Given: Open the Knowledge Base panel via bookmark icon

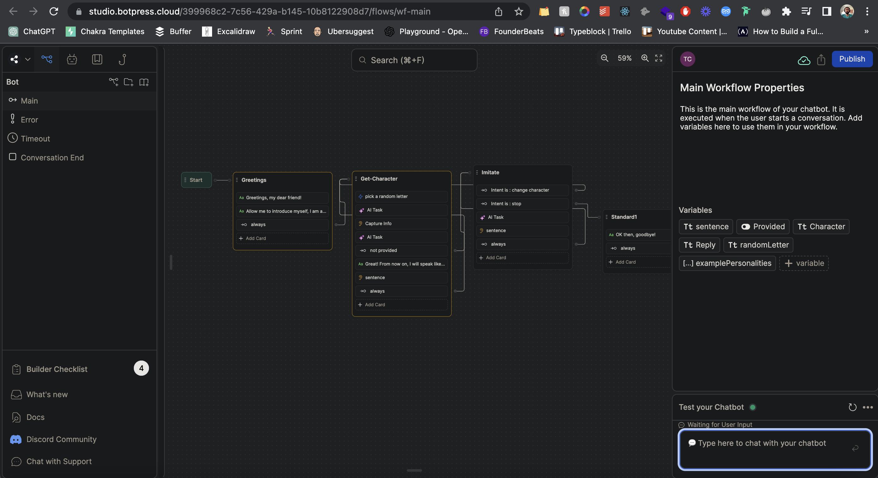Looking at the screenshot, I should coord(97,59).
